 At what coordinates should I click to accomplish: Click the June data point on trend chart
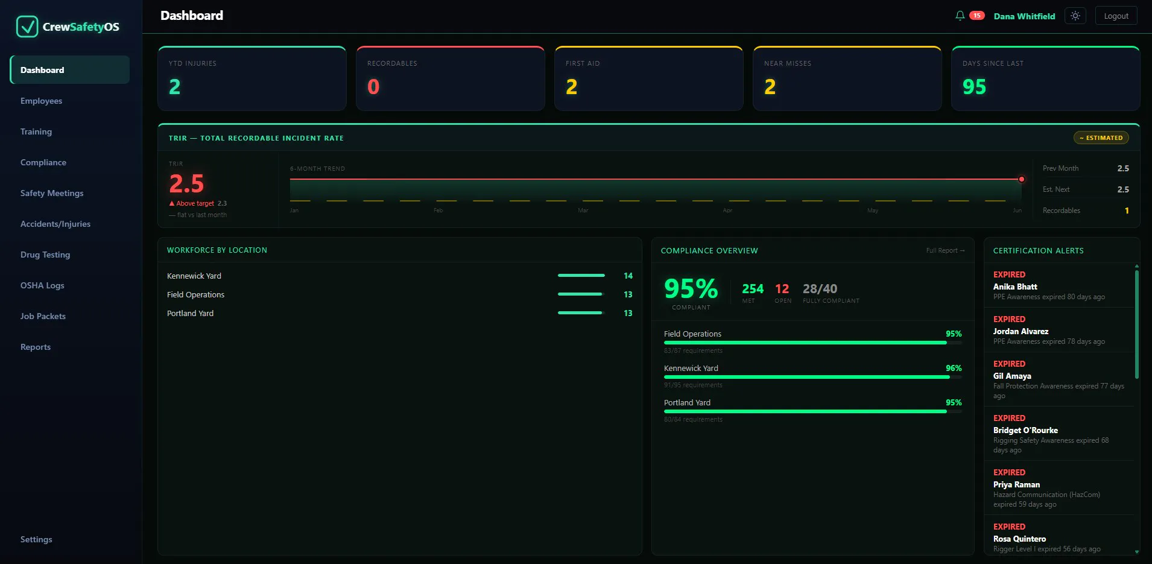tap(1021, 179)
